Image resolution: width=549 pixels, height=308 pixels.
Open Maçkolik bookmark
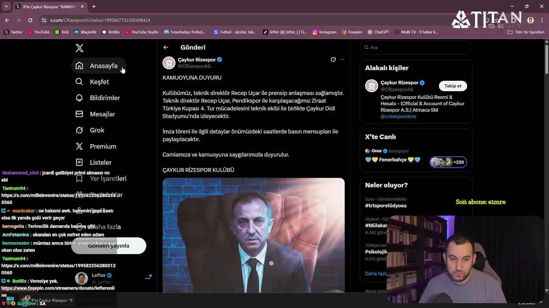(85, 32)
